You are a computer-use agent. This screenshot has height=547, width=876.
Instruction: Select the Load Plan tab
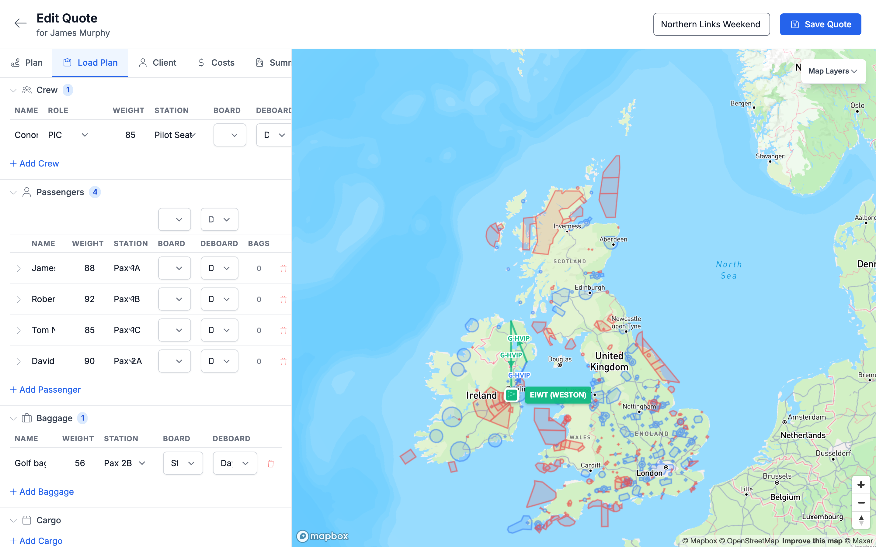90,63
